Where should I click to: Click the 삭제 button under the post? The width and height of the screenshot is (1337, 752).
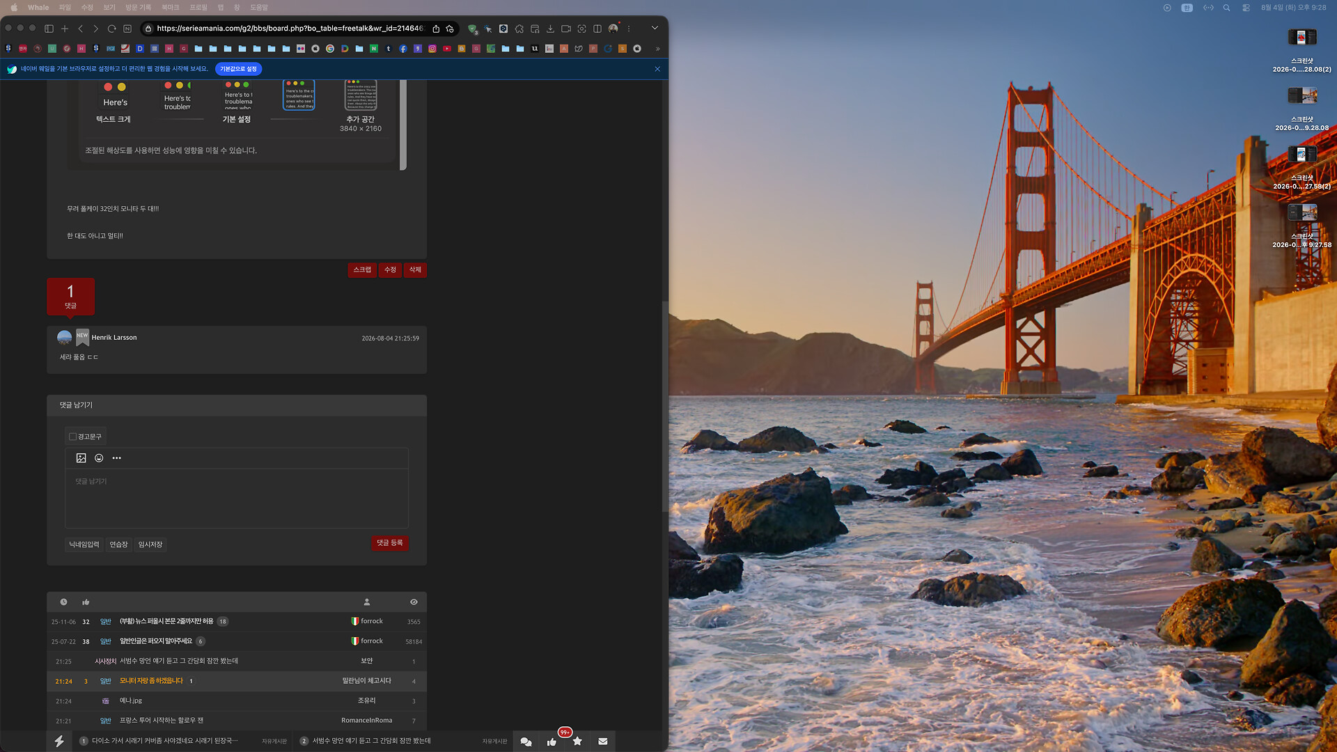click(415, 270)
